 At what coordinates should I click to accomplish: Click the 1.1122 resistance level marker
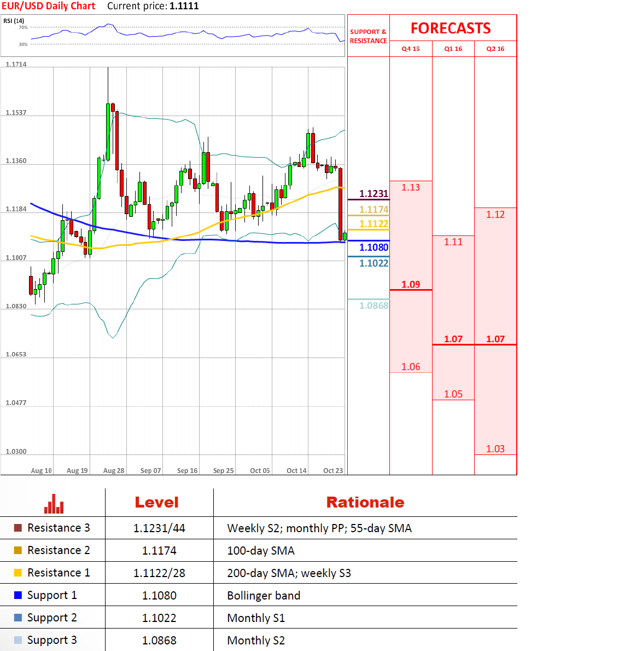(x=374, y=224)
